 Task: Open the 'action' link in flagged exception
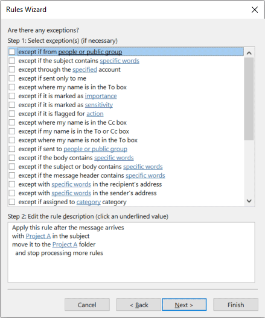point(95,114)
